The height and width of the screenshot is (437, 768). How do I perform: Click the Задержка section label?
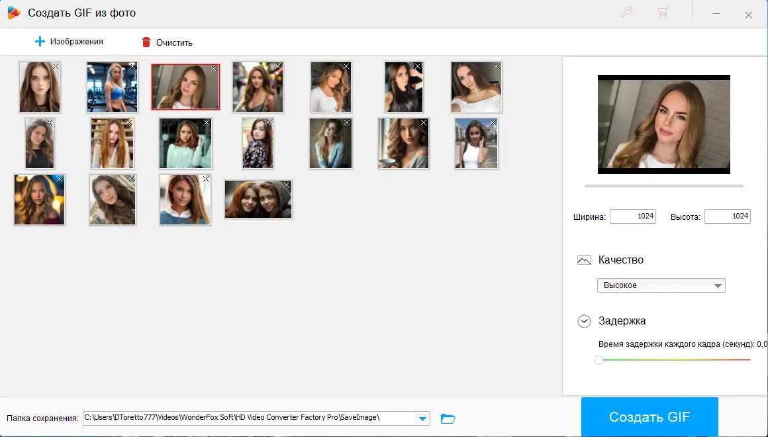pos(622,321)
